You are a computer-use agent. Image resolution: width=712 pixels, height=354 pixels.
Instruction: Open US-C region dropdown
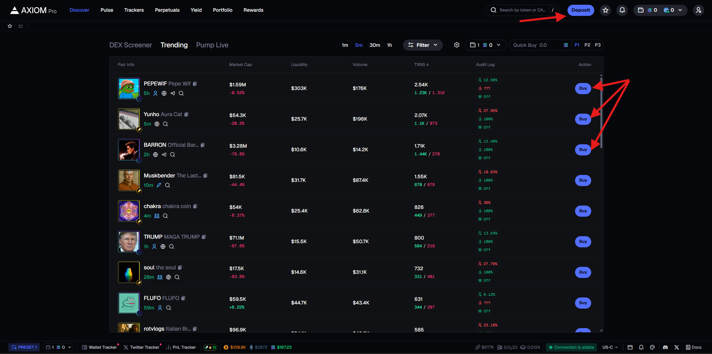pos(610,347)
